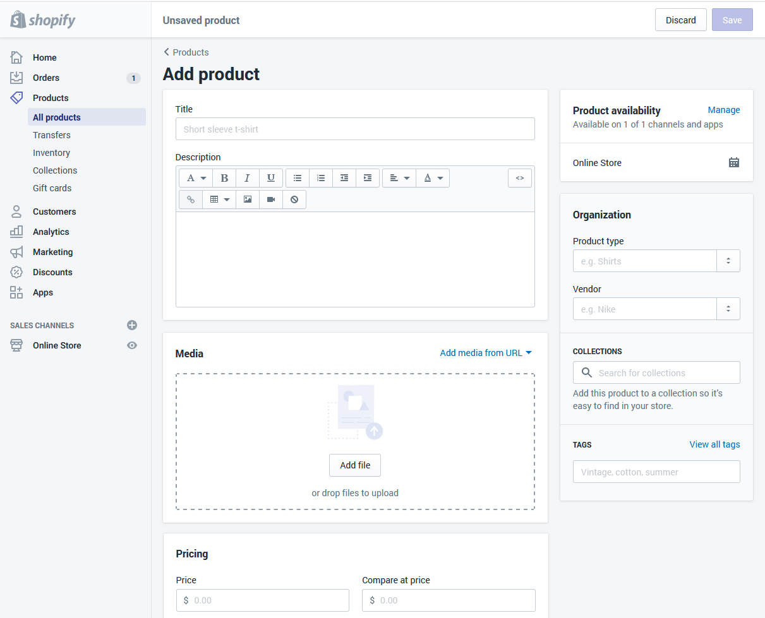Insert a bulleted list in description

[298, 178]
